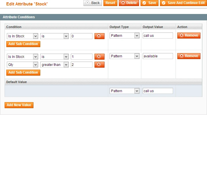The height and width of the screenshot is (194, 207).
Task: Remove the Is In Stock is 1 sub-condition
Action: pos(99,56)
